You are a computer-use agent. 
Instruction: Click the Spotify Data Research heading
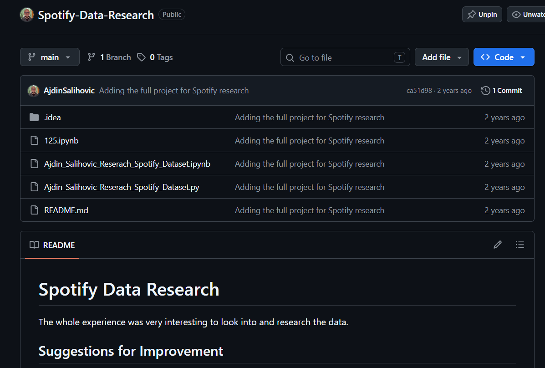129,289
